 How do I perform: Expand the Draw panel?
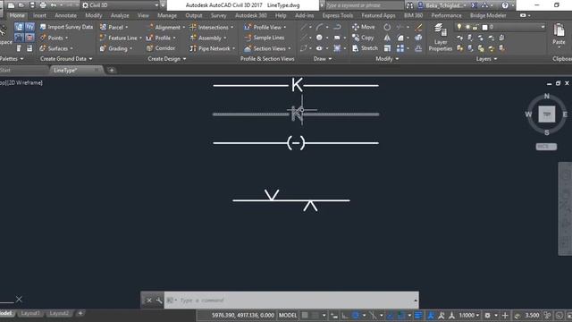click(x=323, y=59)
